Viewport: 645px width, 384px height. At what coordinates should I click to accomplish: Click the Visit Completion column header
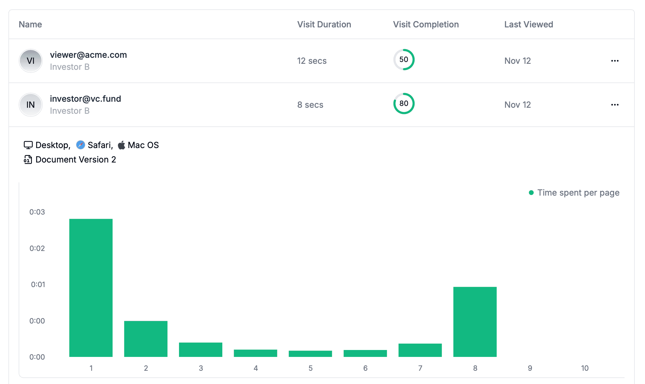tap(426, 24)
